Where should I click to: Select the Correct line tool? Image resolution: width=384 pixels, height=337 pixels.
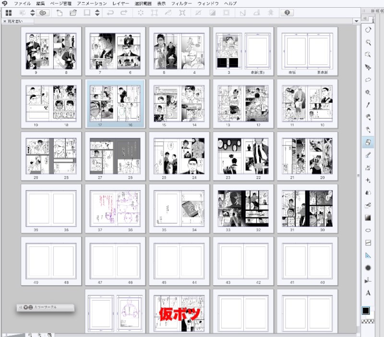tap(368, 280)
